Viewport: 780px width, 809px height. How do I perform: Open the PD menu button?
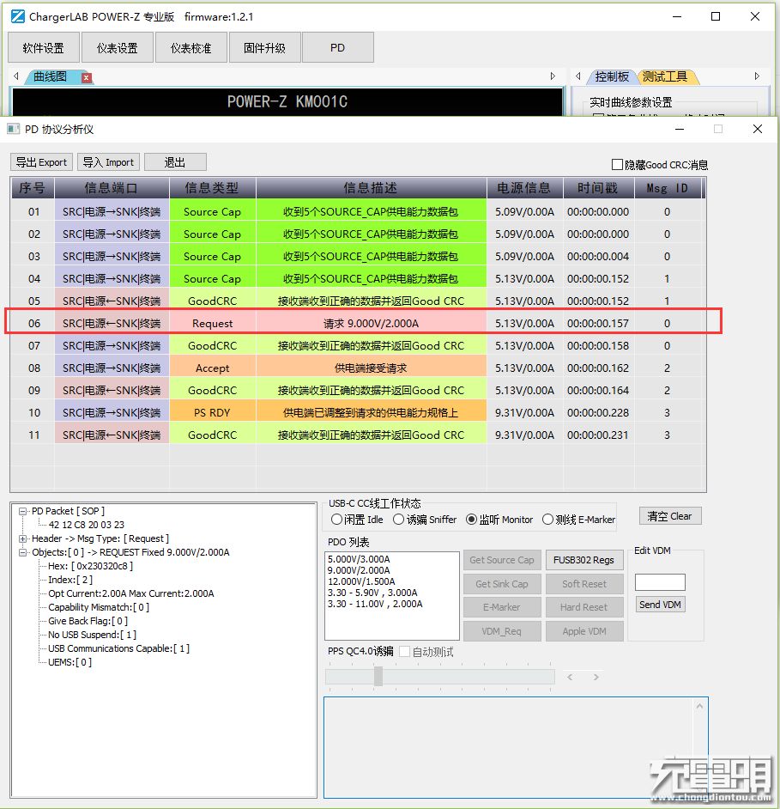pos(338,47)
